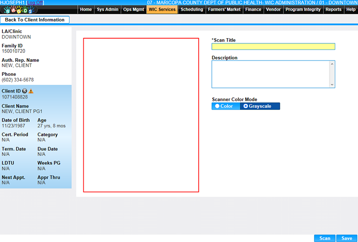Viewport: 358px width, 242px height.
Task: Go Back To Client Information
Action: (x=35, y=20)
